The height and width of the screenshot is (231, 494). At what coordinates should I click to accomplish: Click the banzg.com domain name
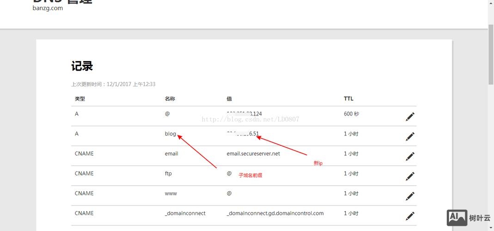pyautogui.click(x=48, y=8)
